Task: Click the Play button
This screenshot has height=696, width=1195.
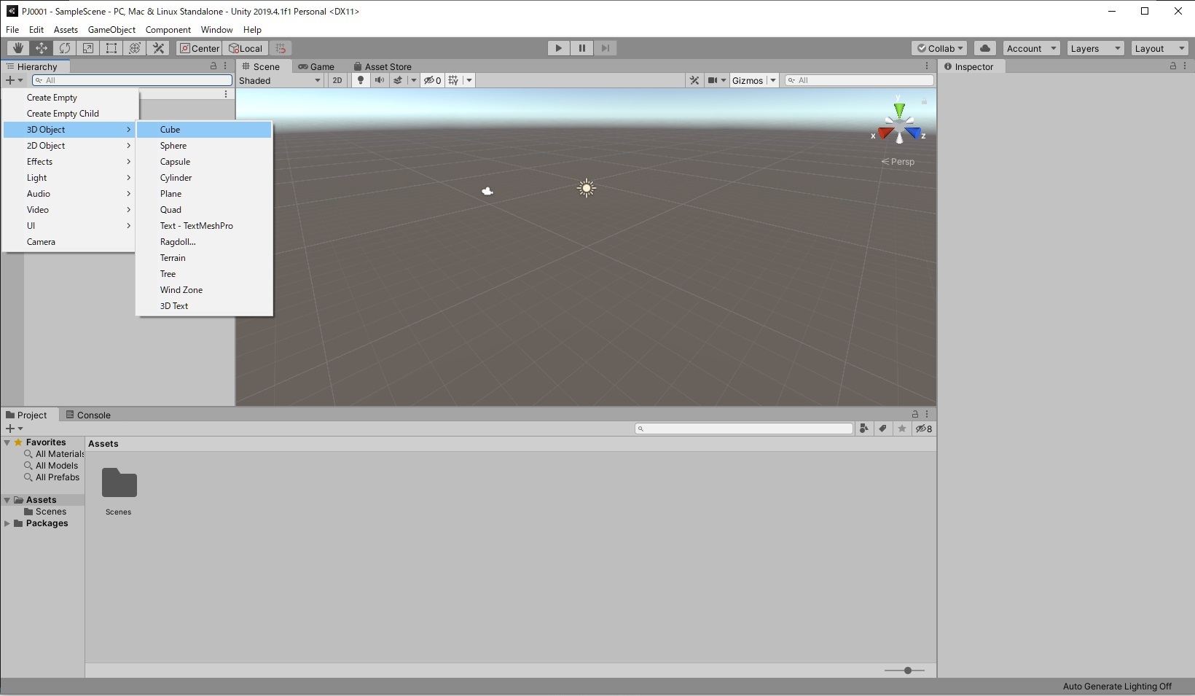Action: 559,48
